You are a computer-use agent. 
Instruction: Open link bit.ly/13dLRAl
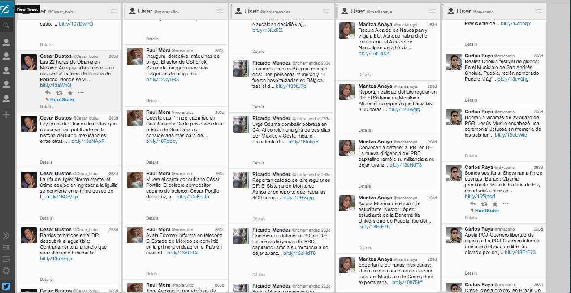click(183, 253)
